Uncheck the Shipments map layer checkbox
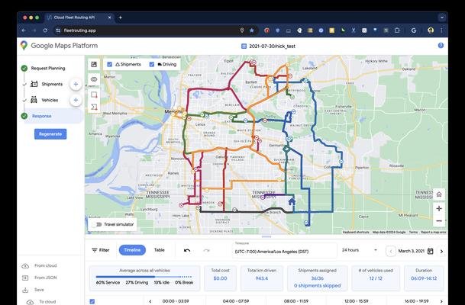 click(109, 64)
